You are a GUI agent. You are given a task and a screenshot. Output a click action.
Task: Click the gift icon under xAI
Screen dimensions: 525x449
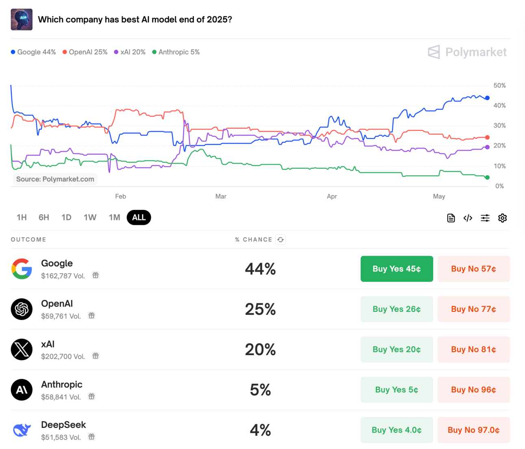click(x=95, y=356)
